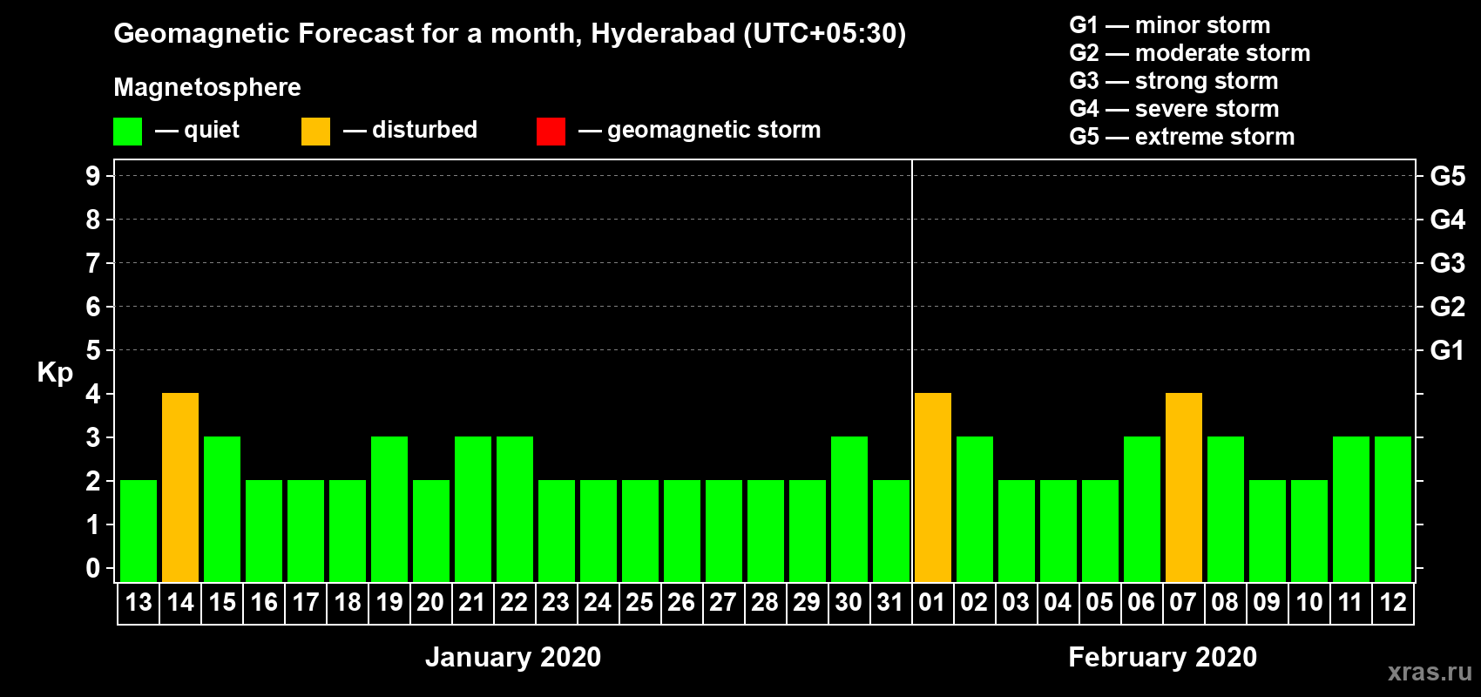Click the 'G2 — moderate storm' legend line

click(1190, 53)
